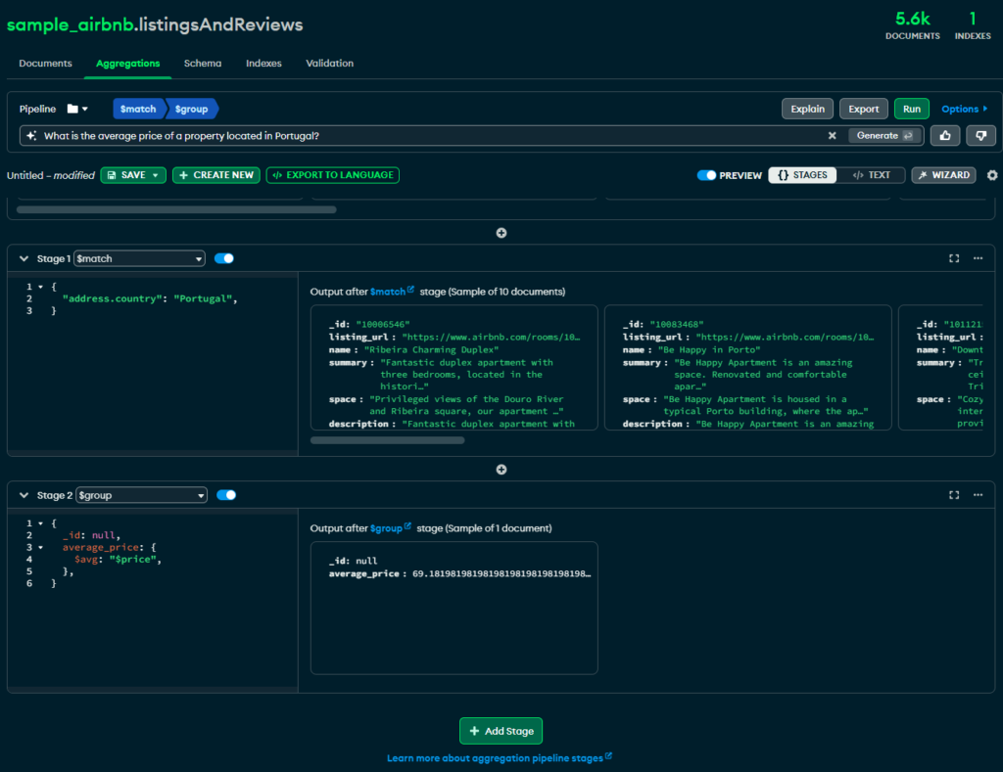Click the Stage 1 output documents horizontal scrollbar
The width and height of the screenshot is (1003, 772).
pyautogui.click(x=388, y=440)
